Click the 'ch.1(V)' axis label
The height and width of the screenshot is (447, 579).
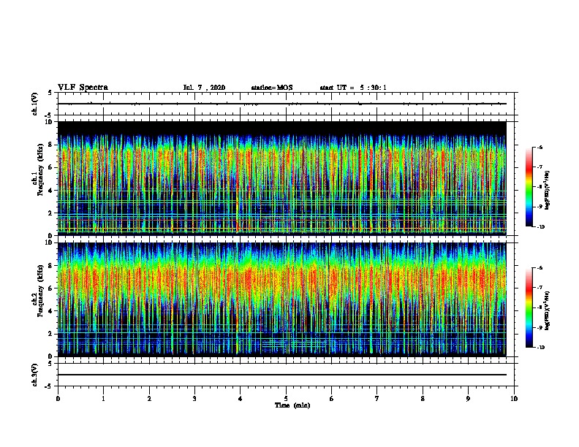tap(35, 104)
